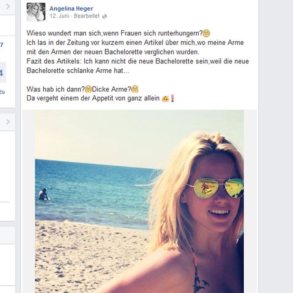The height and width of the screenshot is (293, 293).
Task: Expand the top left sidebar chevron arrow
Action: [x=8, y=6]
